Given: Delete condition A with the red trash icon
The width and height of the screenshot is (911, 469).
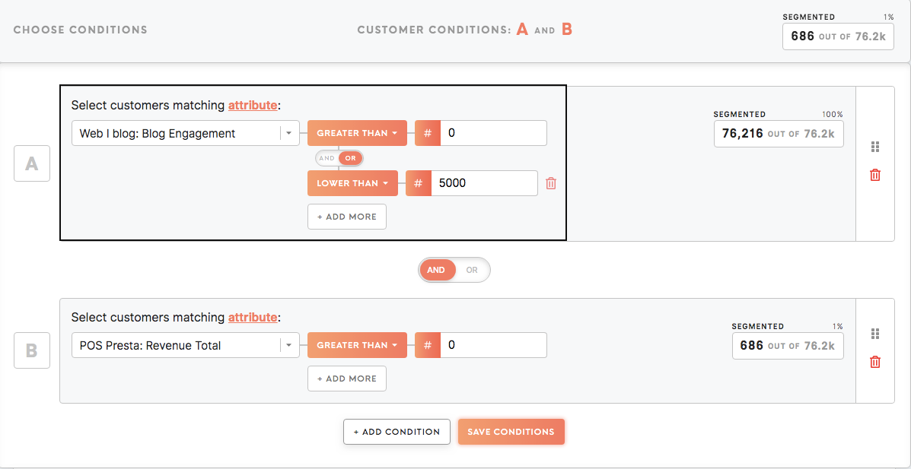Looking at the screenshot, I should (x=875, y=175).
